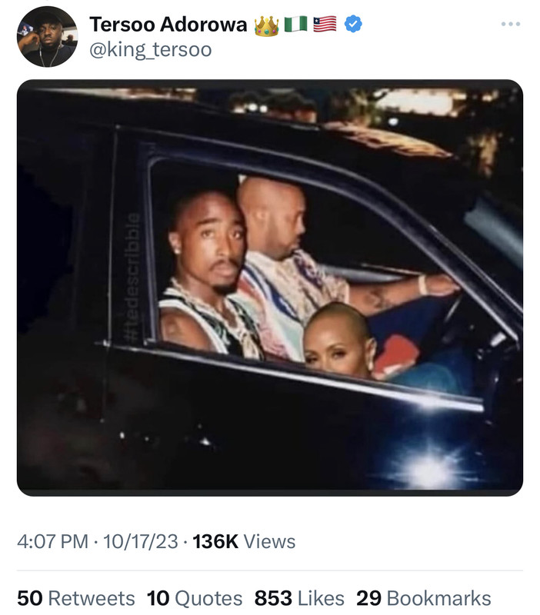
Task: Click the red object inside the car
Action: pyautogui.click(x=396, y=353)
